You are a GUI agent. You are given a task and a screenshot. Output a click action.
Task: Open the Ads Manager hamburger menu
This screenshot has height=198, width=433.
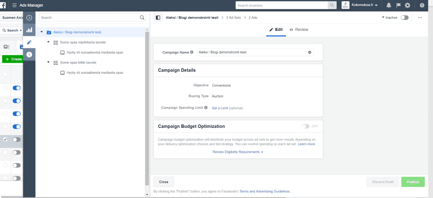14,5
